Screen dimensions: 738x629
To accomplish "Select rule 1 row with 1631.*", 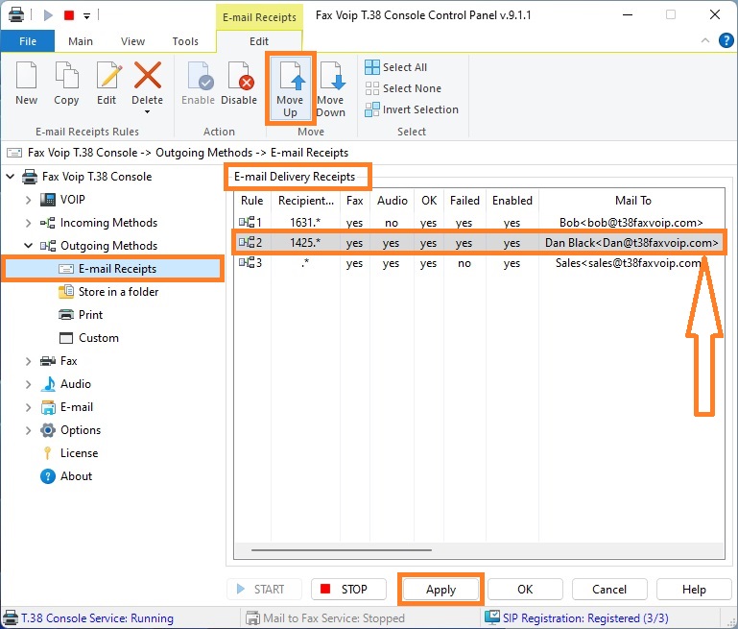I will (479, 222).
